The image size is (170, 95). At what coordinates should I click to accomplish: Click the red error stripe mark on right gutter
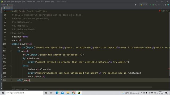click(x=169, y=69)
